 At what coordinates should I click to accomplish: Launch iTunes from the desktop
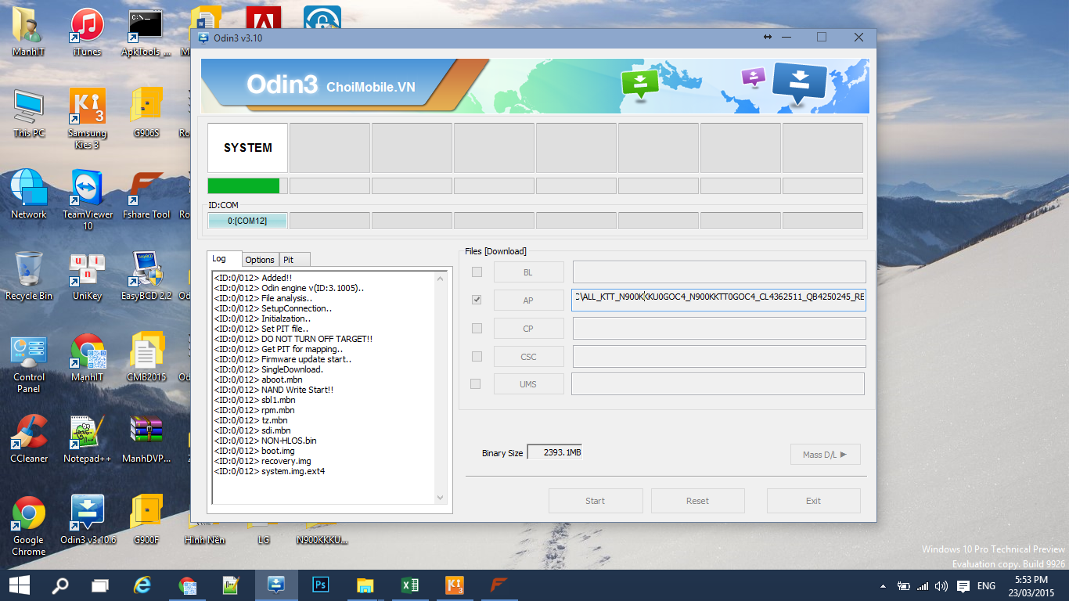(x=87, y=32)
